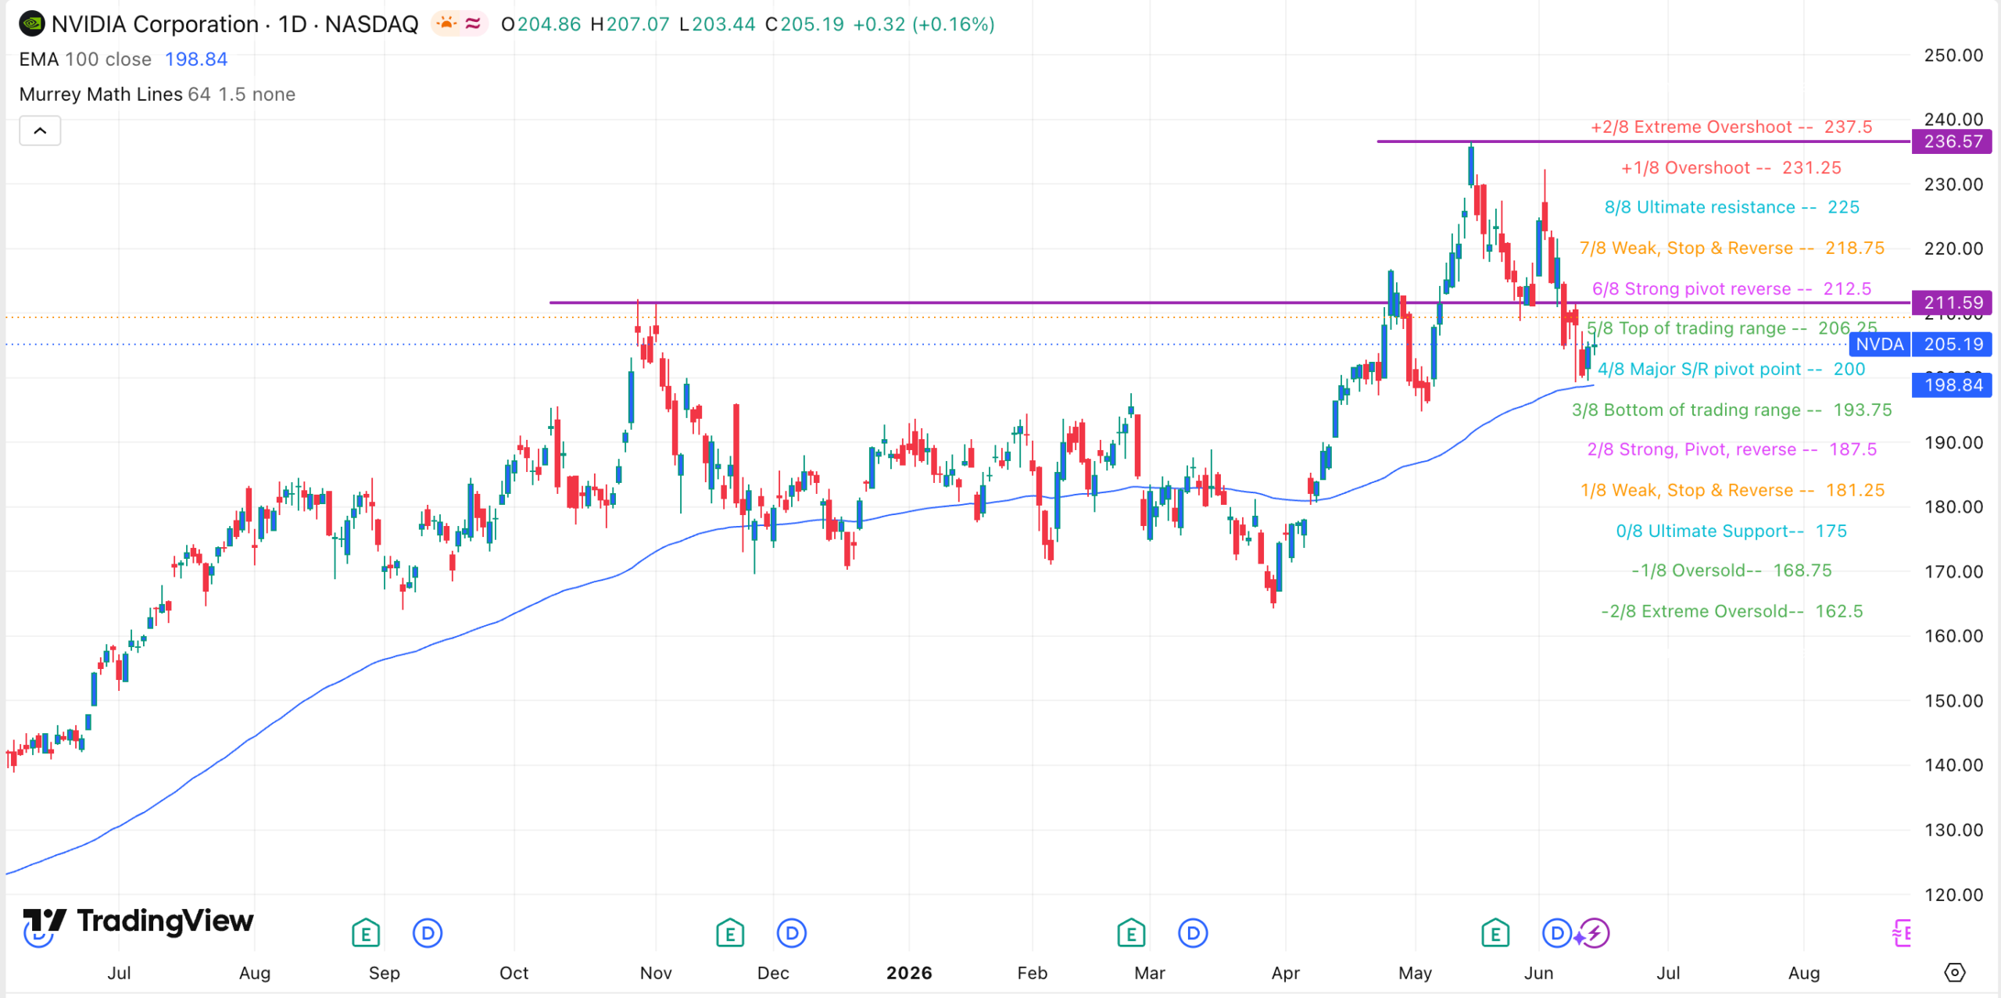The width and height of the screenshot is (2001, 998).
Task: Click the blue 198.84 EMA price label
Action: (x=1952, y=385)
